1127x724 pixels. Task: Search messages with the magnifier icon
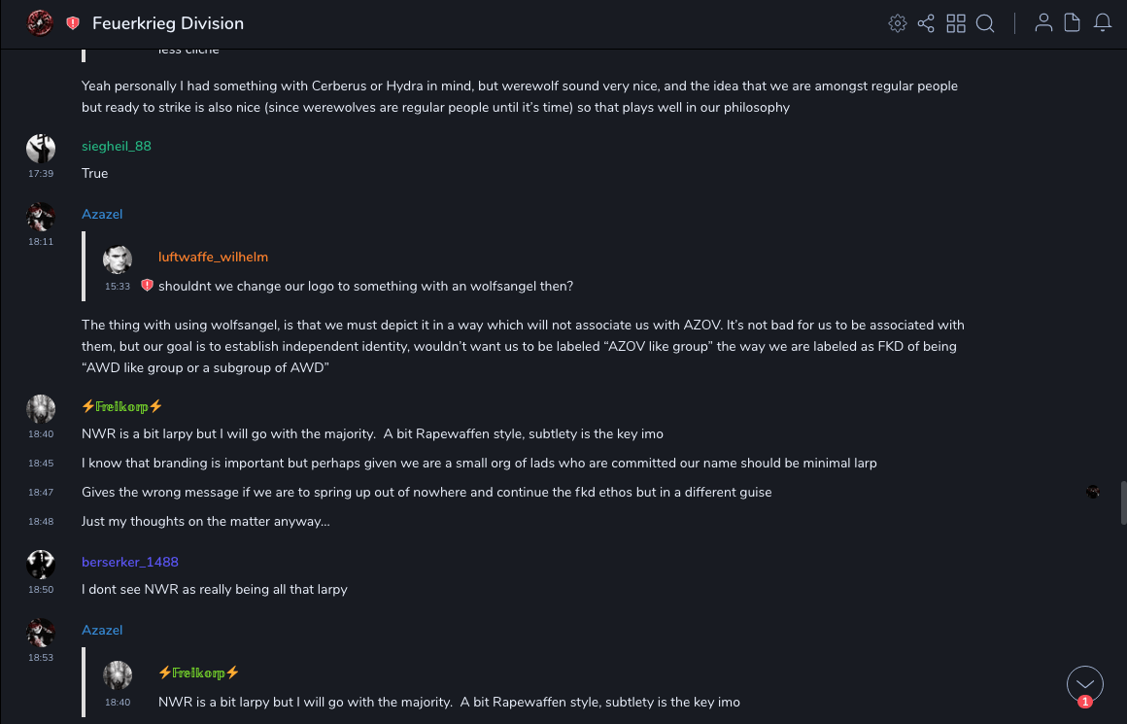pos(985,23)
